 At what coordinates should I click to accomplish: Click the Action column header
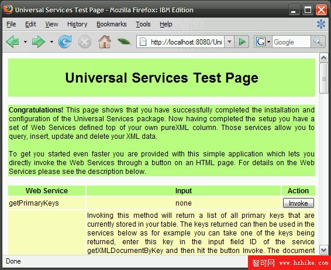(298, 191)
